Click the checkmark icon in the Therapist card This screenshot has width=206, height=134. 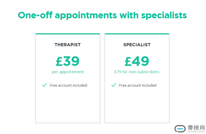[x=44, y=85]
